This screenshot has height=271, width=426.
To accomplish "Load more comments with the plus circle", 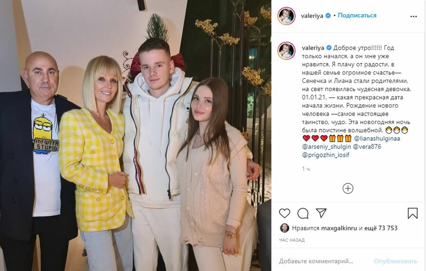I will point(348,189).
